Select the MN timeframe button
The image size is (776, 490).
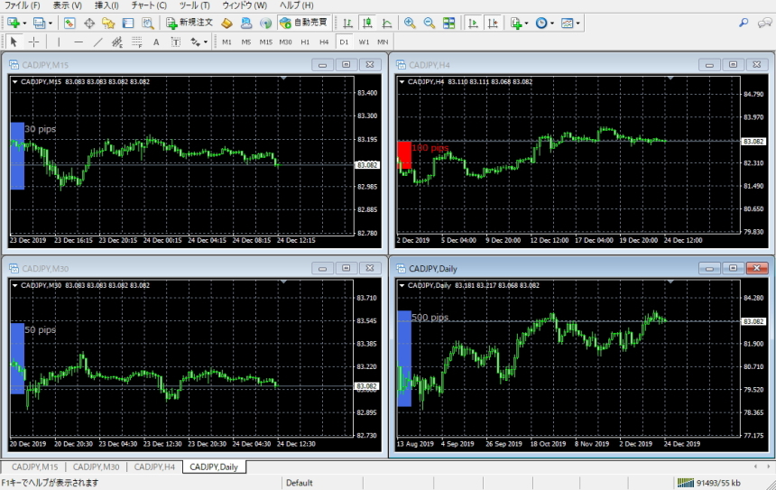coord(383,42)
